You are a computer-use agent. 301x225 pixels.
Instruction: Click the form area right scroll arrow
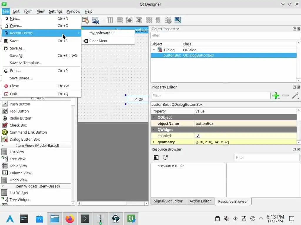pos(146,203)
